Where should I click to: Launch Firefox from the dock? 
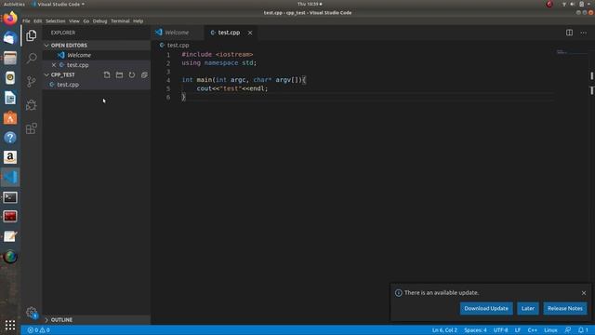point(10,19)
